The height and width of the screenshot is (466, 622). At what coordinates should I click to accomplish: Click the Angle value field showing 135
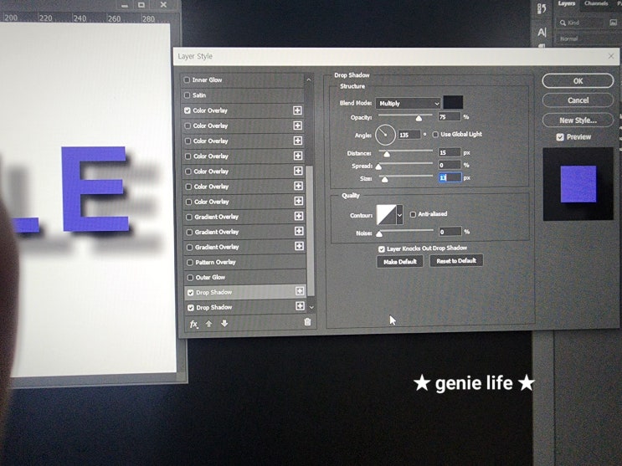click(409, 135)
